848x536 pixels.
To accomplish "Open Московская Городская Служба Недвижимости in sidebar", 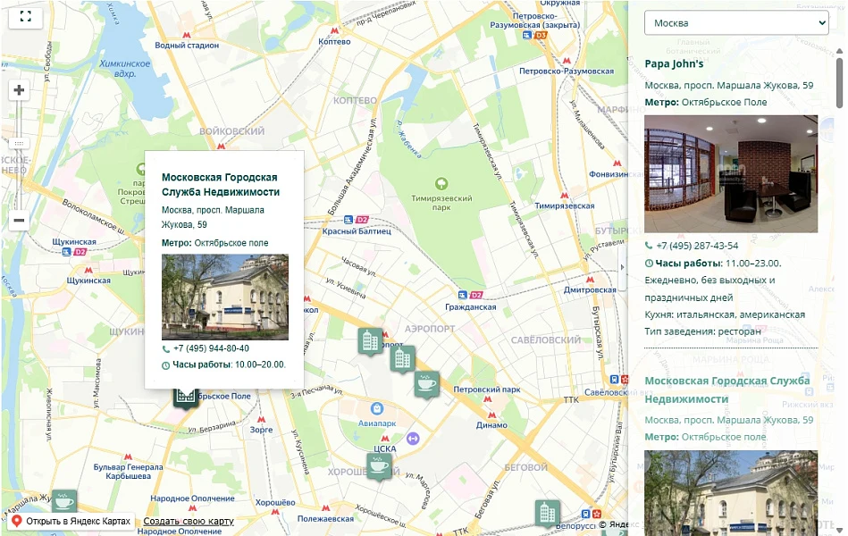I will [726, 390].
